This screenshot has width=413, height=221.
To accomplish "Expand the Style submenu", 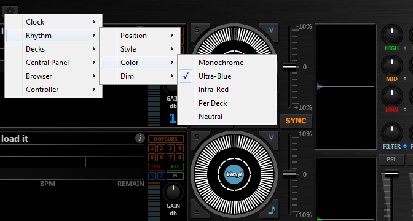I will coord(140,49).
